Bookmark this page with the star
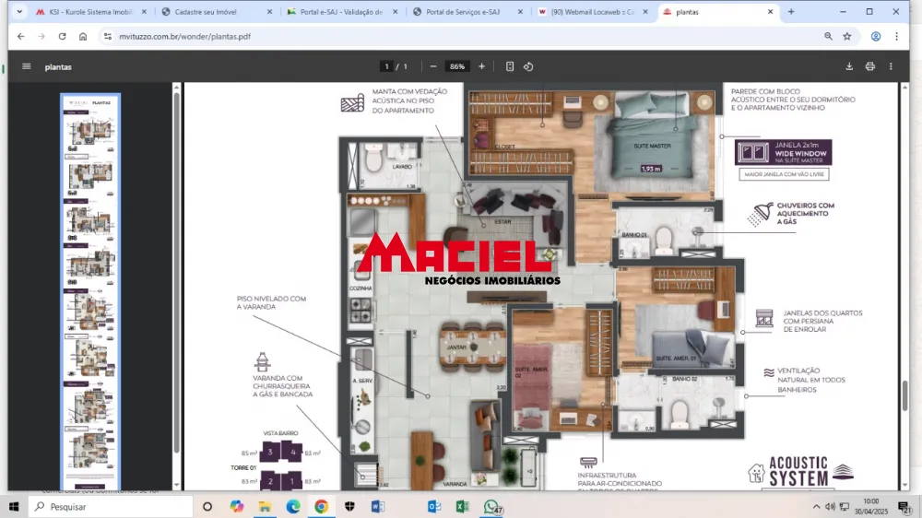The image size is (922, 518). tap(846, 37)
